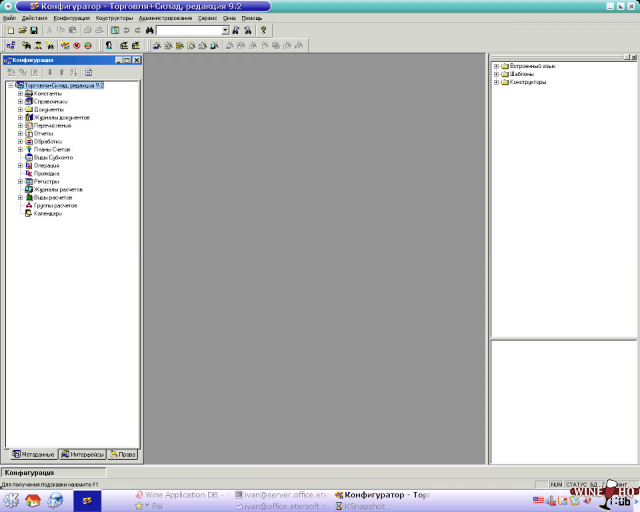Click the scissors Cut icon
640x512 pixels.
[x=49, y=30]
